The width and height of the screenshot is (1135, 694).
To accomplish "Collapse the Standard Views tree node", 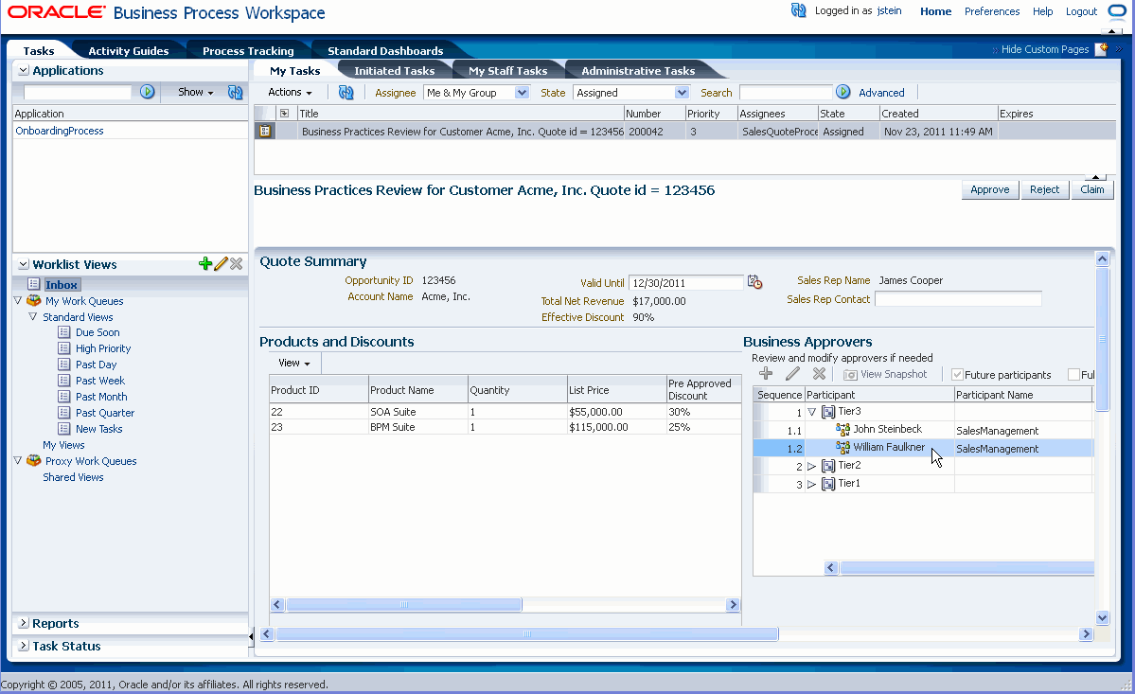I will 32,316.
